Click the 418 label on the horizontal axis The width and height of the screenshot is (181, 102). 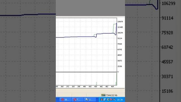[90, 86]
